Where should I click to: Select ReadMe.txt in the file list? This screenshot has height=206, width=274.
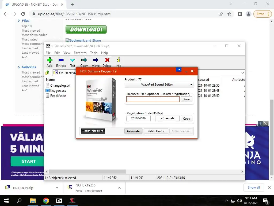point(58,96)
